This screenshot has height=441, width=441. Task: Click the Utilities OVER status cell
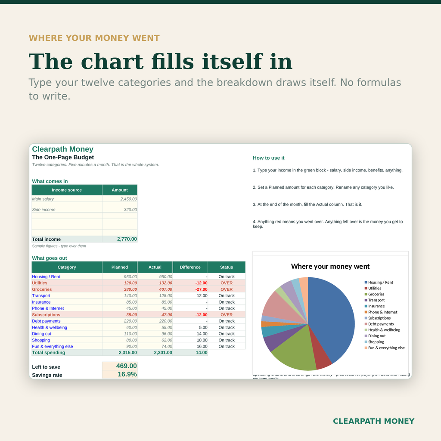coord(227,283)
